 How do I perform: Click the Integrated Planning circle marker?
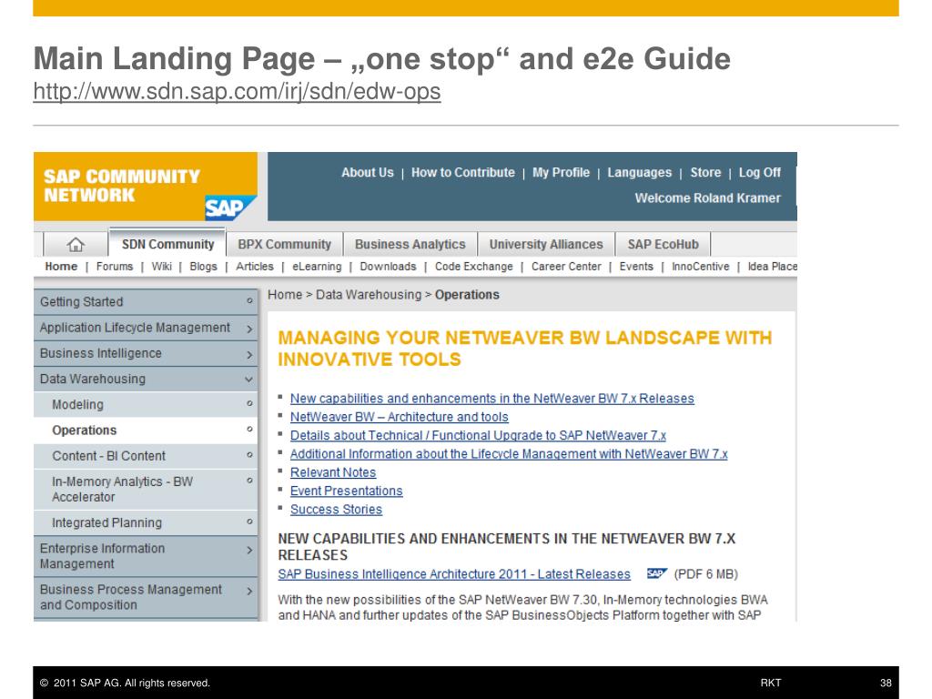249,522
